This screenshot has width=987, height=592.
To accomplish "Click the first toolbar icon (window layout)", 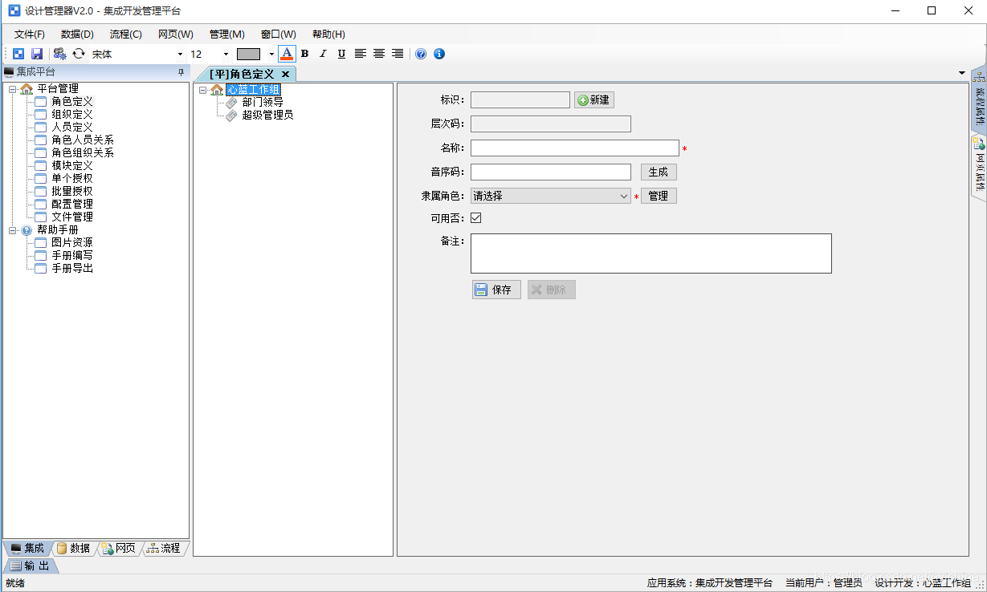I will coord(18,54).
